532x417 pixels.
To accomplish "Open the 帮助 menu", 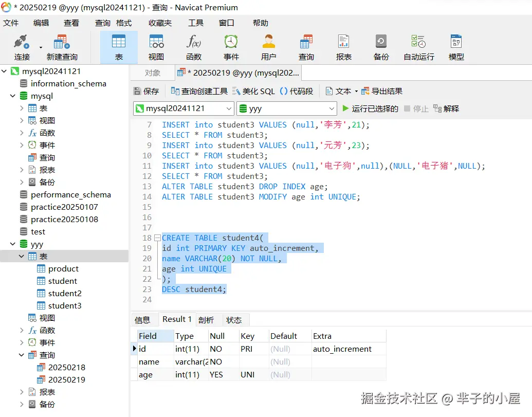I will [x=260, y=23].
